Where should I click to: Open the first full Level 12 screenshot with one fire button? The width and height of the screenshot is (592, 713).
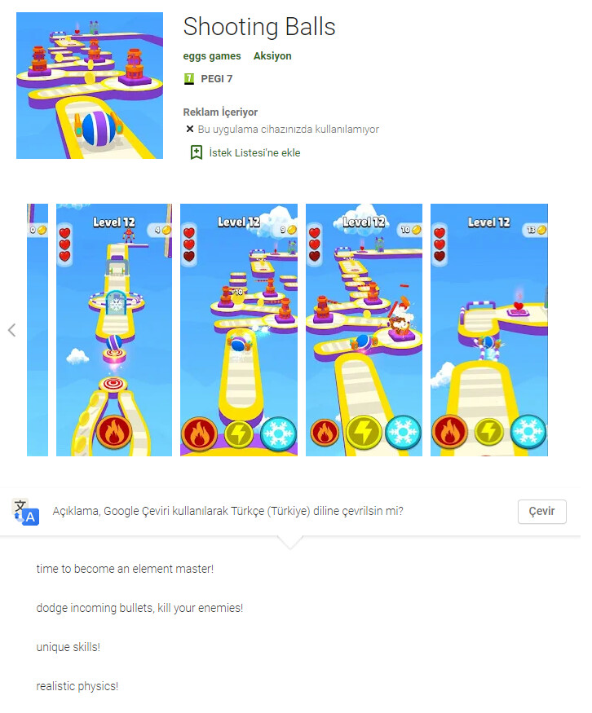114,330
